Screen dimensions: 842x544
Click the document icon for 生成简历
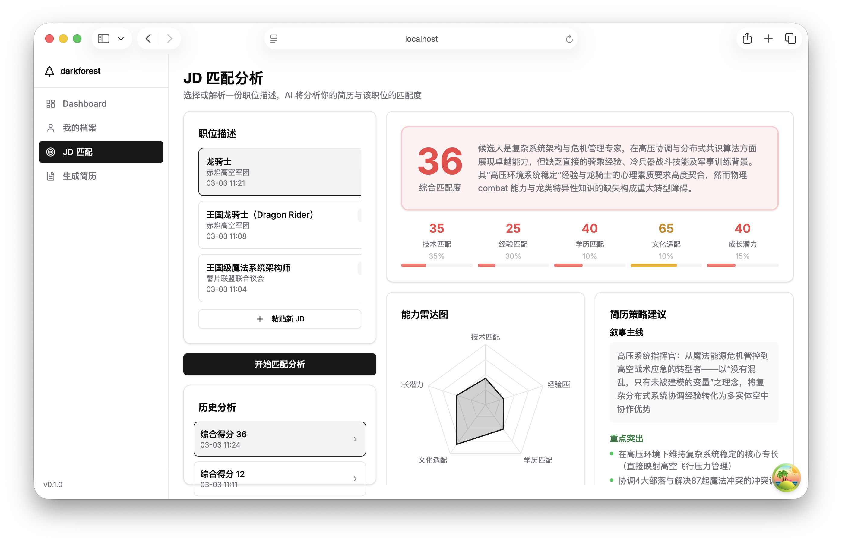coord(50,176)
